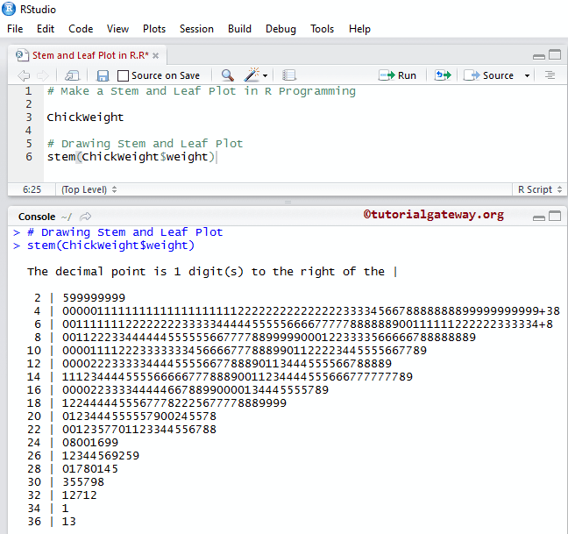
Task: Place cursor on stem(ChickWeight$weight) editor line
Action: tap(131, 157)
